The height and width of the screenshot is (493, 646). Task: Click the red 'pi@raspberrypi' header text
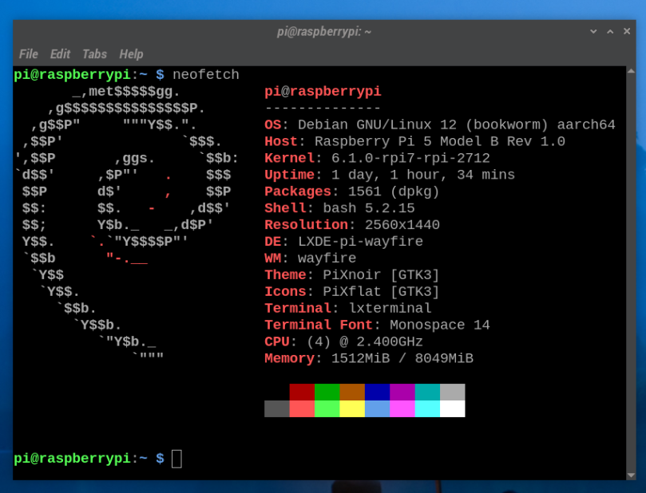pos(323,92)
